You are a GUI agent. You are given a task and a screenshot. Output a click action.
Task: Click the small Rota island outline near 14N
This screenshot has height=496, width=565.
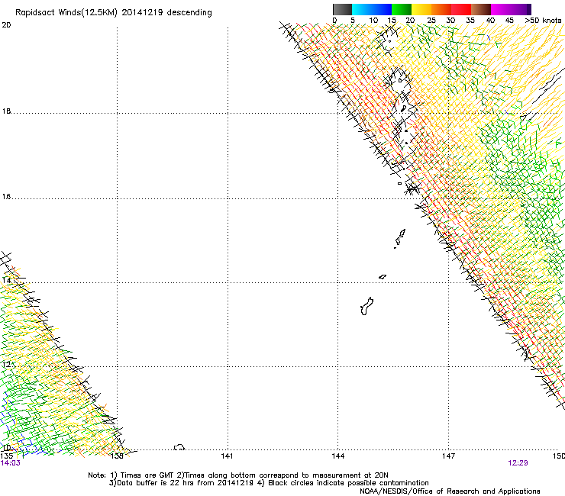(x=383, y=277)
